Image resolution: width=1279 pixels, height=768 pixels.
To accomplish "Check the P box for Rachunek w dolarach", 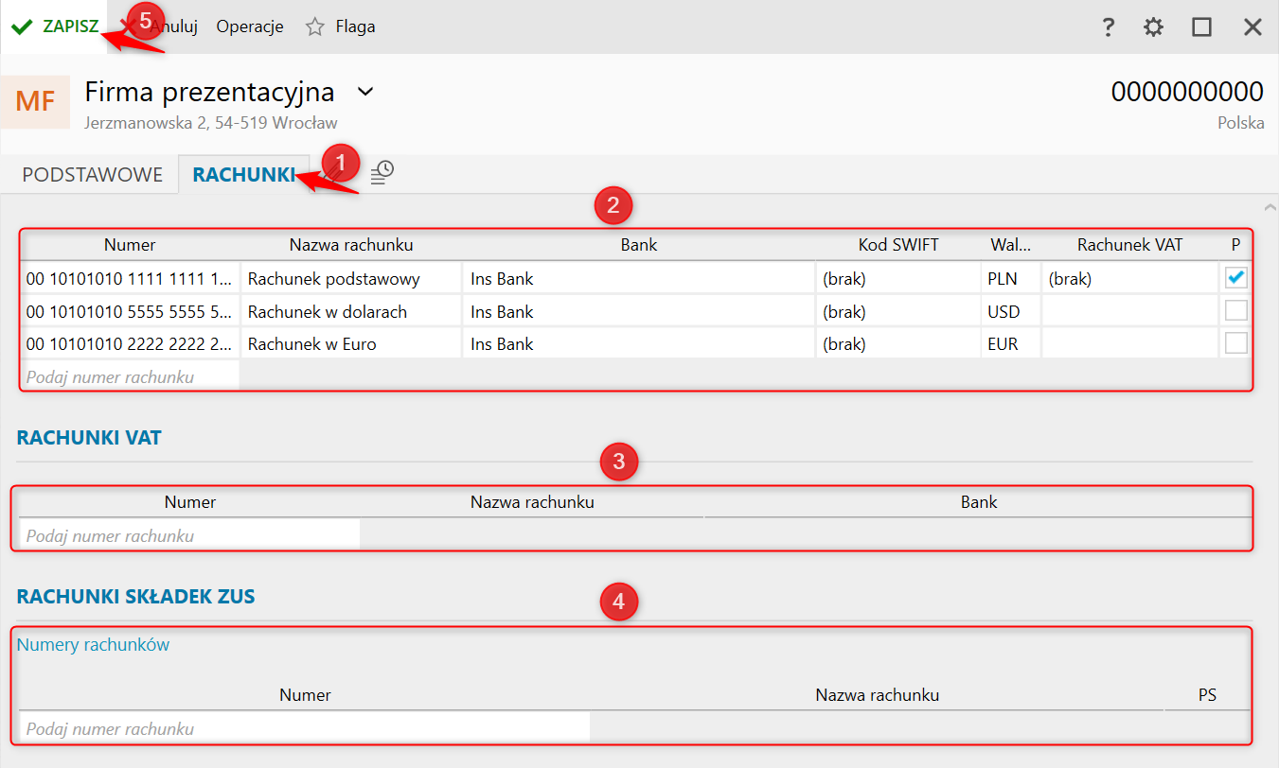I will pyautogui.click(x=1235, y=311).
